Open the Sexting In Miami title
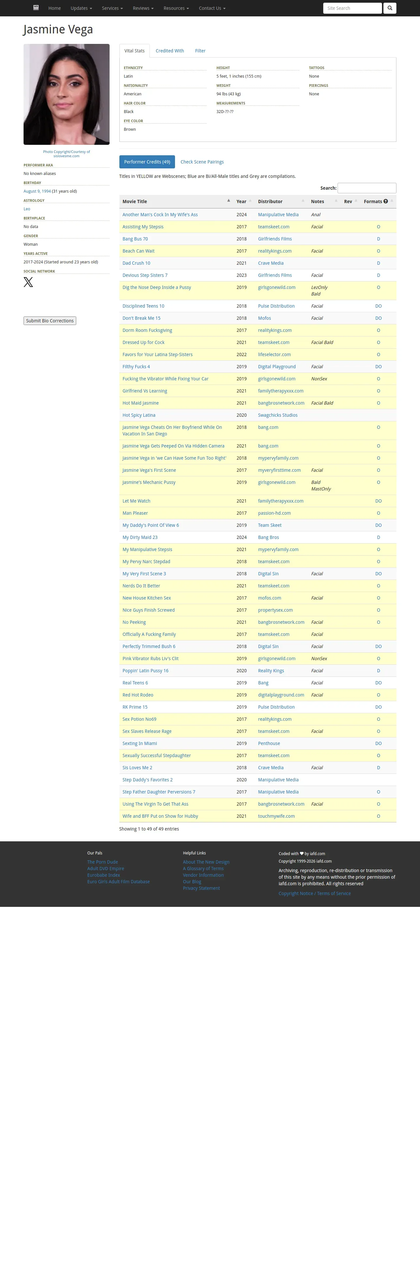The image size is (420, 1262). 140,743
